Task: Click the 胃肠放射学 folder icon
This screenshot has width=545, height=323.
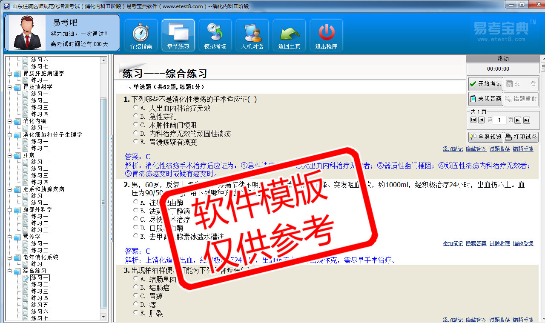Action: pyautogui.click(x=17, y=87)
